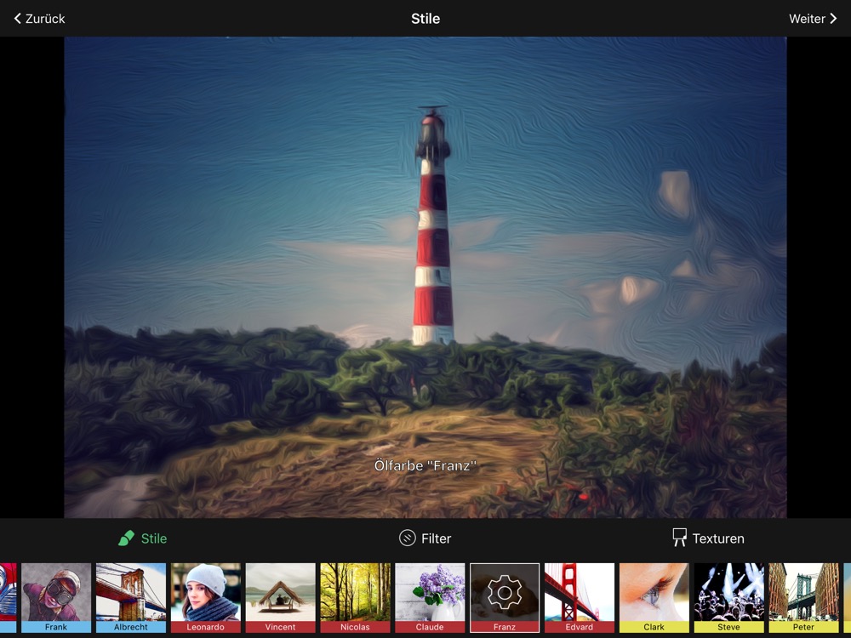Screen dimensions: 851x638
Task: Apply the Frank style thumbnail
Action: tap(56, 597)
